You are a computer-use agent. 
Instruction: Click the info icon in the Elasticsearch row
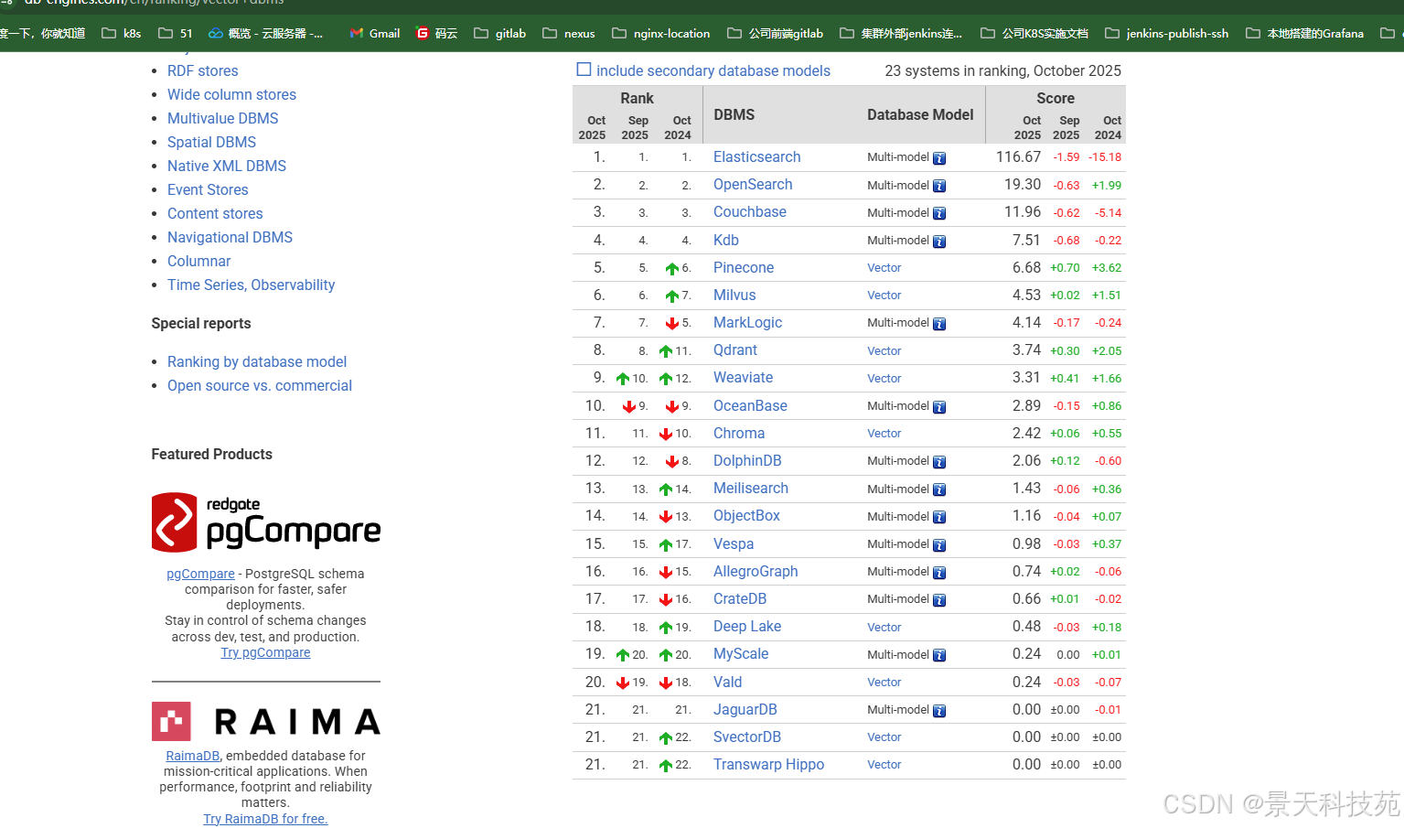939,158
